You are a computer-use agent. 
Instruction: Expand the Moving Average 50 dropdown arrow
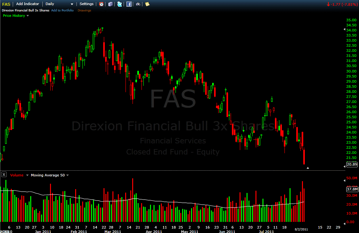(68, 175)
